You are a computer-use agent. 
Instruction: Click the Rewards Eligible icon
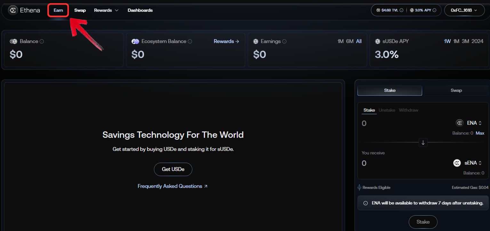[359, 188]
